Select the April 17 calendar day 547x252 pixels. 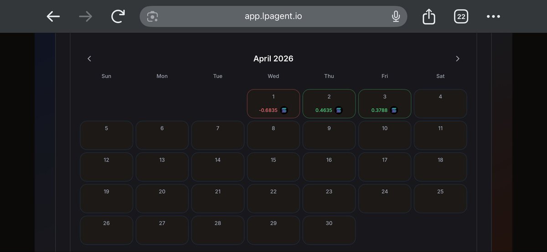coord(385,167)
